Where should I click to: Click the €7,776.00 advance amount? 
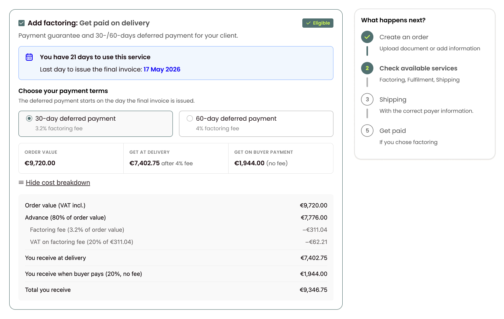click(314, 218)
